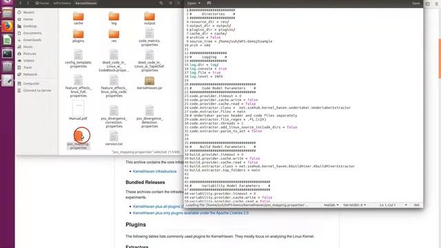
Task: Open LibreOffice Calc from the dock
Action: point(8,40)
